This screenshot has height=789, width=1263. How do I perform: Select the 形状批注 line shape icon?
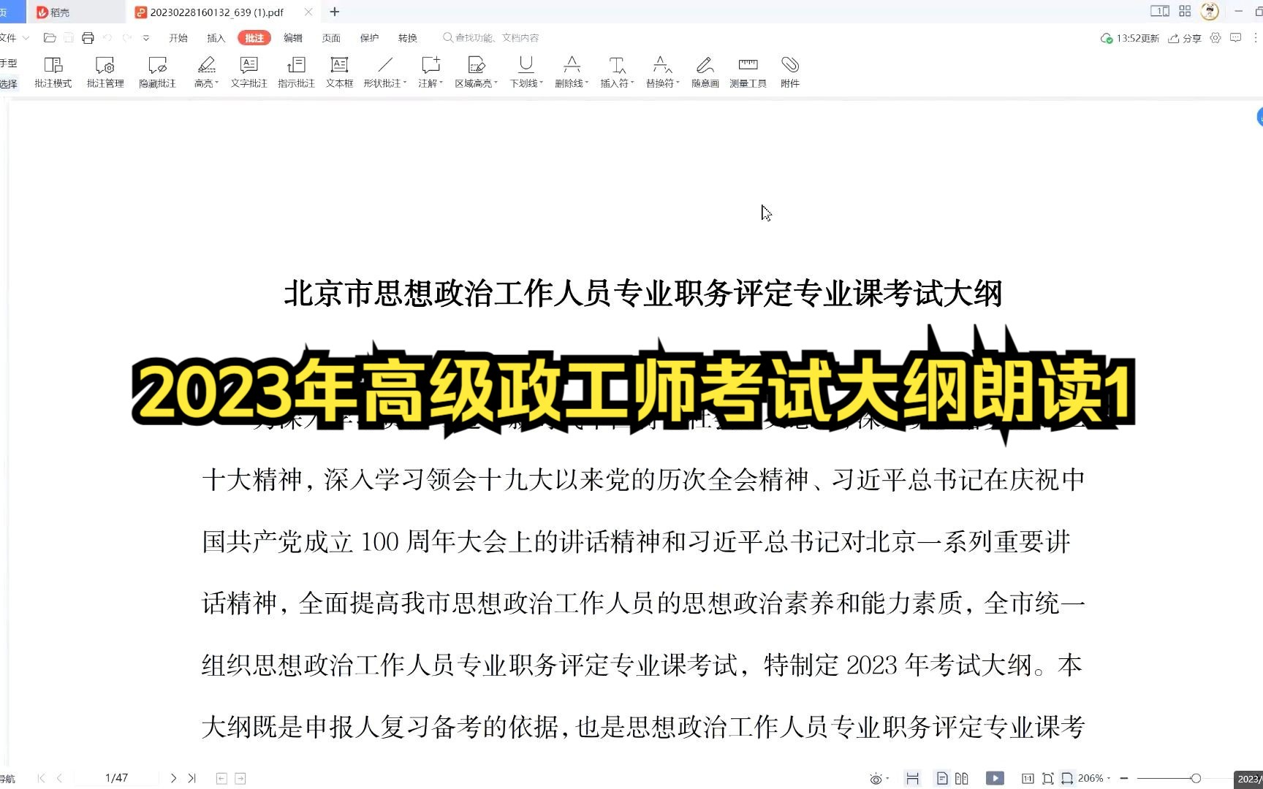click(x=385, y=65)
